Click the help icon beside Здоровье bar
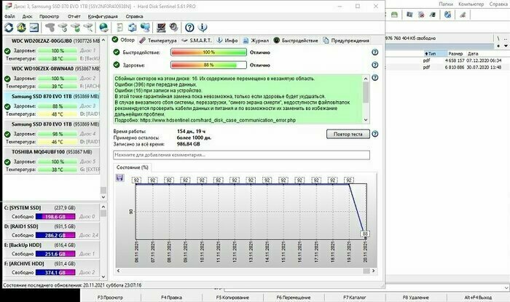Image resolution: width=510 pixels, height=302 pixels. click(x=374, y=65)
